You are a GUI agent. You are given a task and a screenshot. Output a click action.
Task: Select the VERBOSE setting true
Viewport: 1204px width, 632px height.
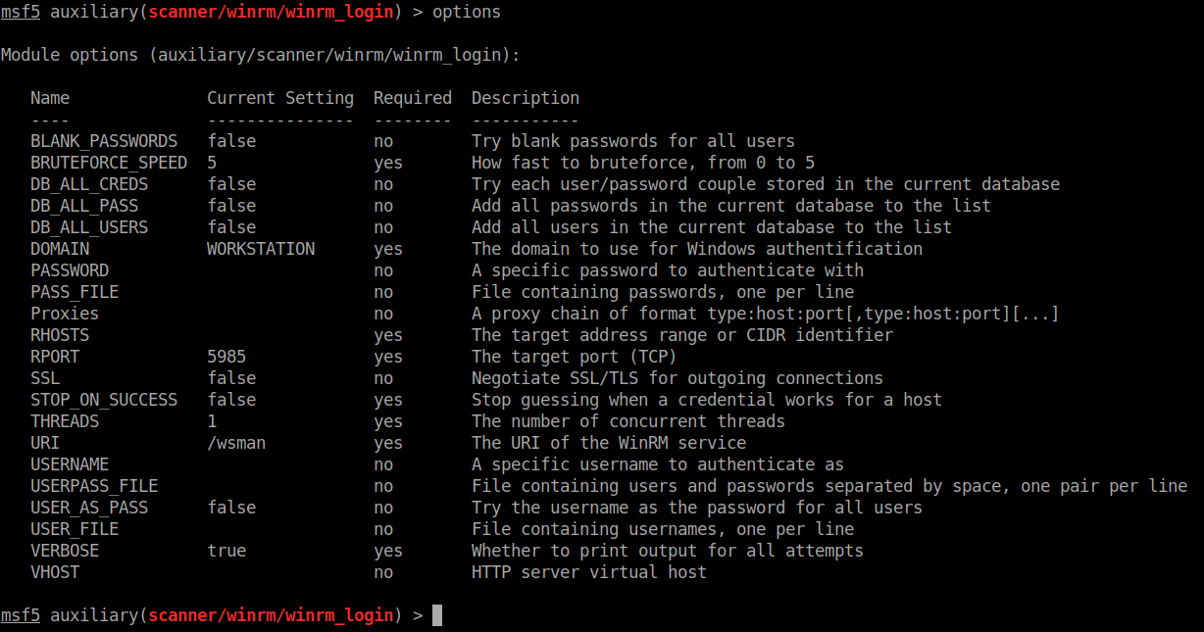(x=226, y=551)
